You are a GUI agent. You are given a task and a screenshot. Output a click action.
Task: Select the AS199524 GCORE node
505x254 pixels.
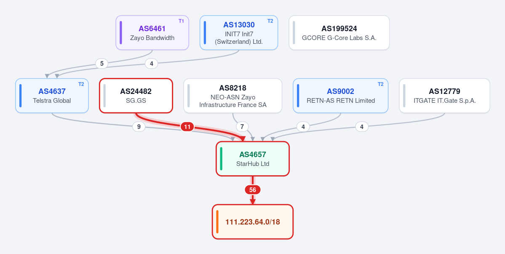tap(339, 32)
